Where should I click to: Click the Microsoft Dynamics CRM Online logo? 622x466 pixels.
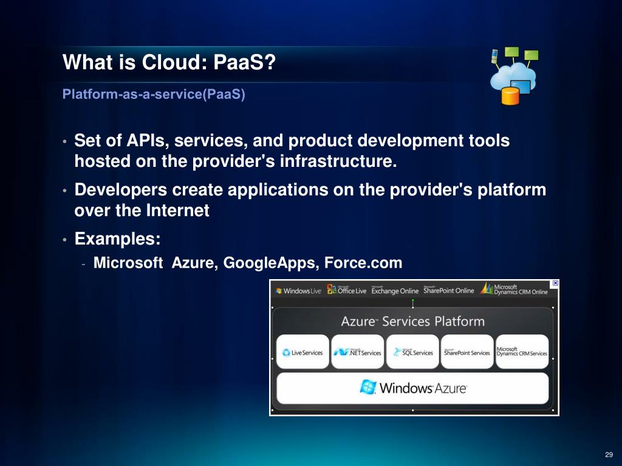click(514, 289)
